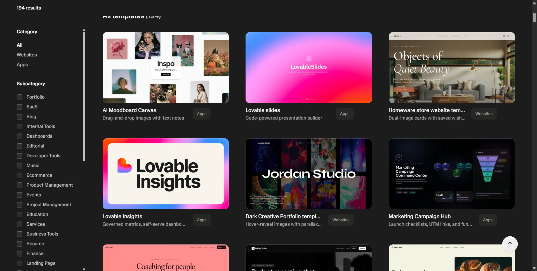Open the Coaching for people thumbnail

[x=166, y=258]
